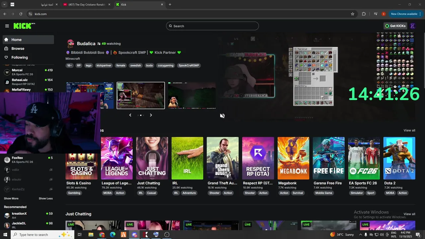Select the highlighted Minecraft carousel thumbnail
Viewport: 425px width, 239px height.
pos(141,96)
